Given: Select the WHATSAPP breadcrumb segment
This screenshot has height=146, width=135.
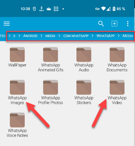Looking at the screenshot, I should tap(105, 36).
